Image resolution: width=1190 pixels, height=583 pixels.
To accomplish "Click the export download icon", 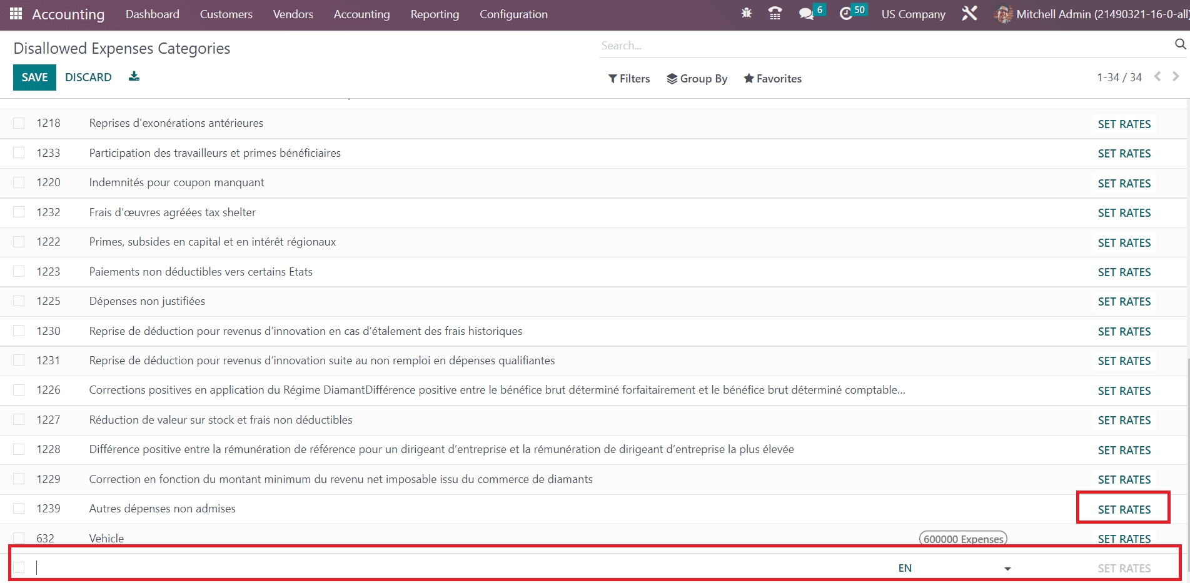I will (x=134, y=77).
